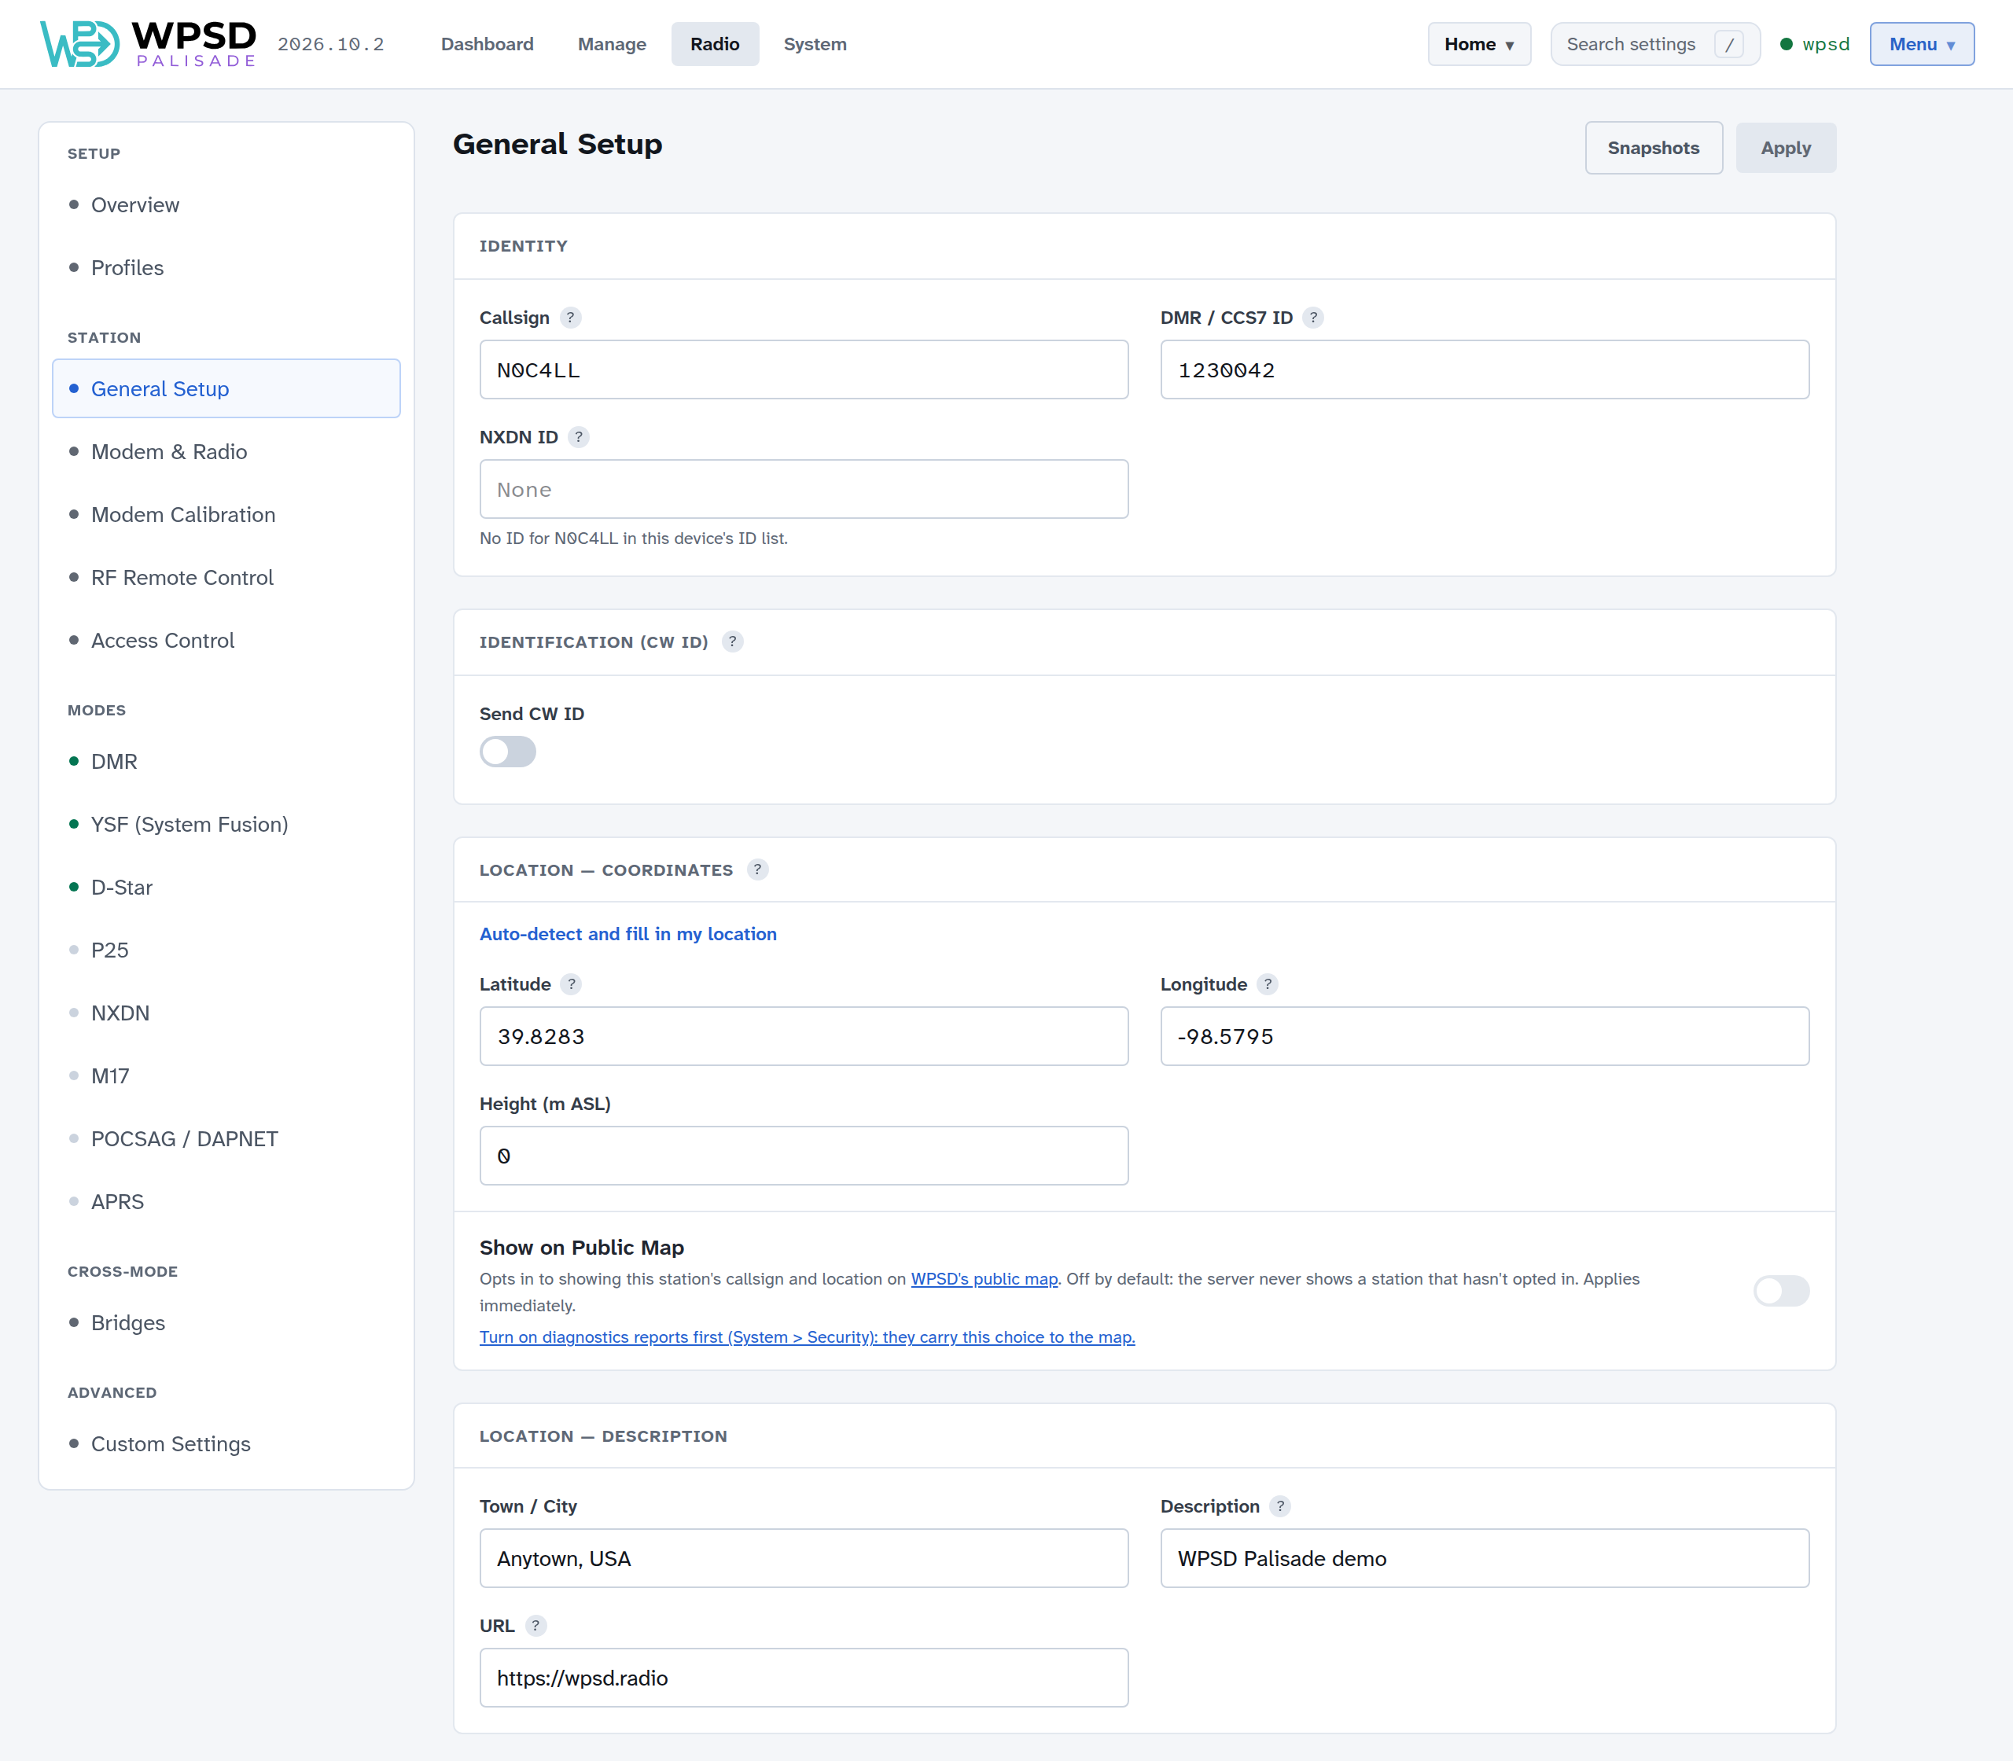This screenshot has height=1761, width=2013.
Task: Open the Manage tab
Action: tap(613, 44)
